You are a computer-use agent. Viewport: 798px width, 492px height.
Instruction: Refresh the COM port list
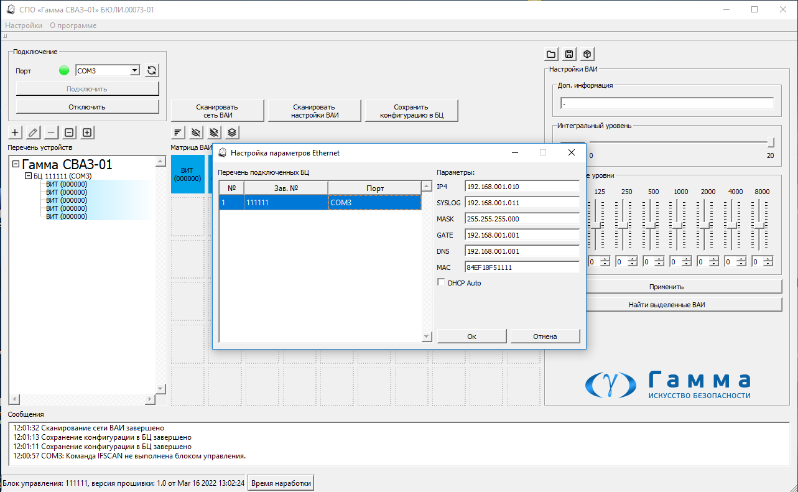[152, 70]
